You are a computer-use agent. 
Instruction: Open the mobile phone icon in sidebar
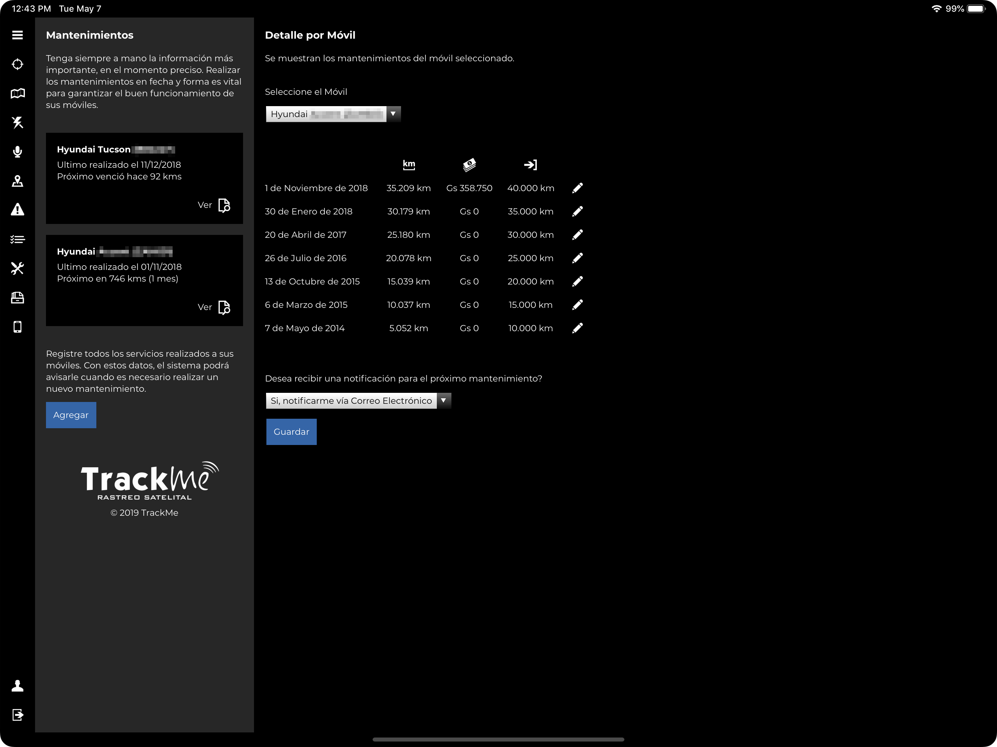[17, 327]
